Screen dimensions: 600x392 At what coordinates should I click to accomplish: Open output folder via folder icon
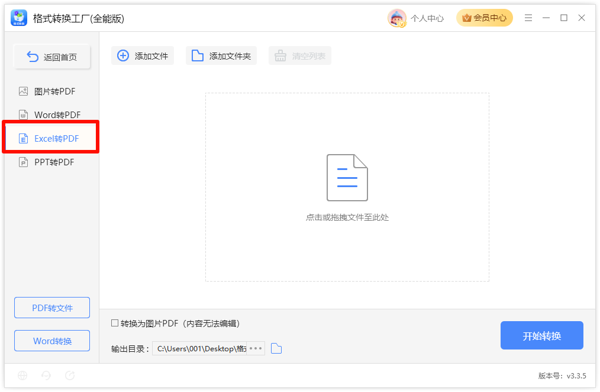click(276, 348)
